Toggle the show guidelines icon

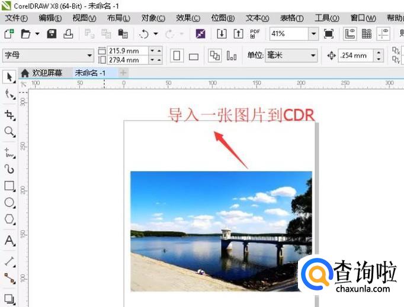pos(383,34)
